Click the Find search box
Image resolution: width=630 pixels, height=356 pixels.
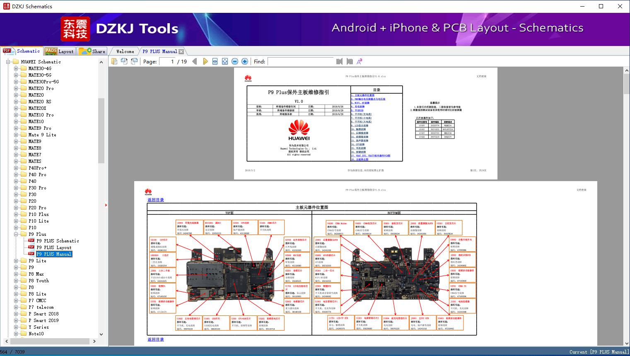tap(300, 61)
